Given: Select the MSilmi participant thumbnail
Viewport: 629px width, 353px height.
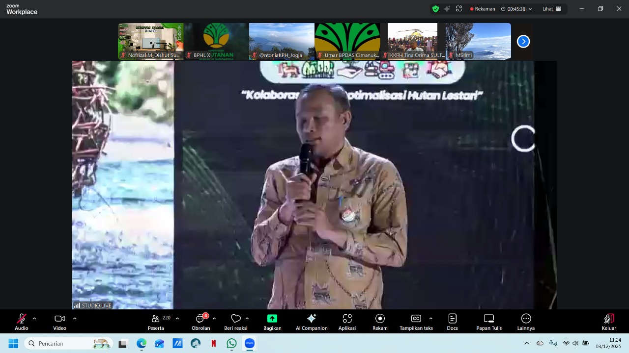Looking at the screenshot, I should tap(478, 41).
